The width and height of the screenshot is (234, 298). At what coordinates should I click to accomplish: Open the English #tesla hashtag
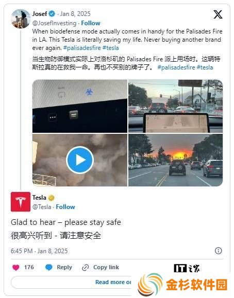click(x=111, y=48)
